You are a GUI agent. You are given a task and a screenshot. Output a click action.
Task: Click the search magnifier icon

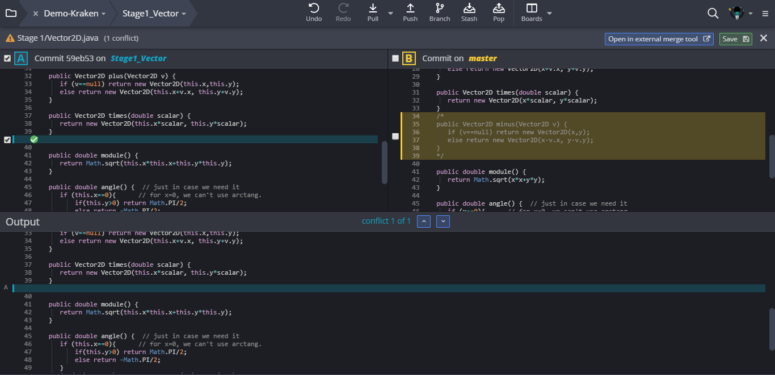click(x=713, y=13)
